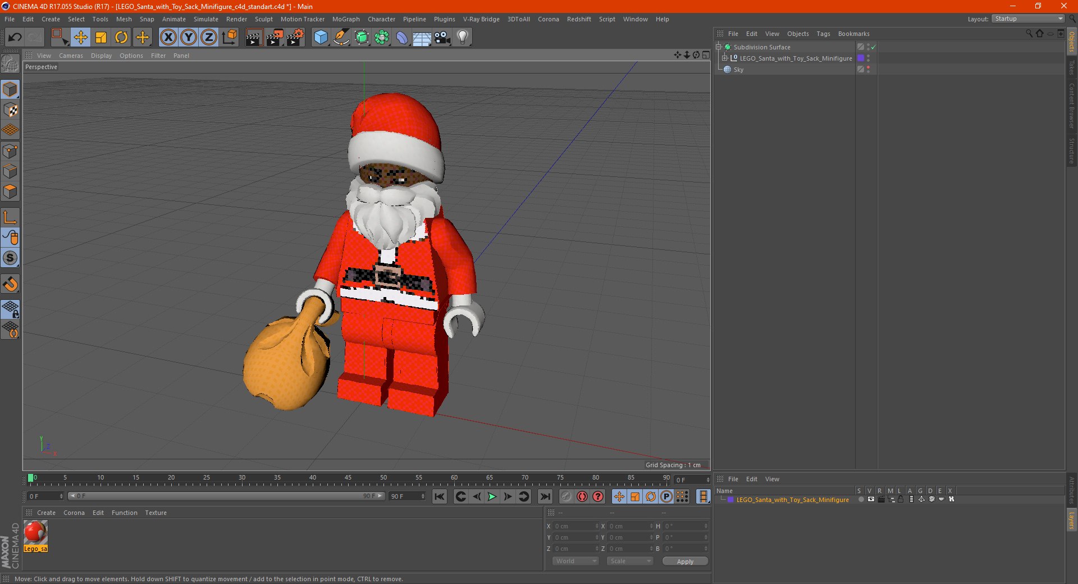Open the Scale mode dropdown
Image resolution: width=1078 pixels, height=584 pixels.
point(630,561)
